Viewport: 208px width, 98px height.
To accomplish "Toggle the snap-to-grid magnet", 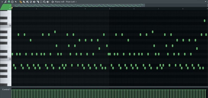I will (x=9, y=2).
